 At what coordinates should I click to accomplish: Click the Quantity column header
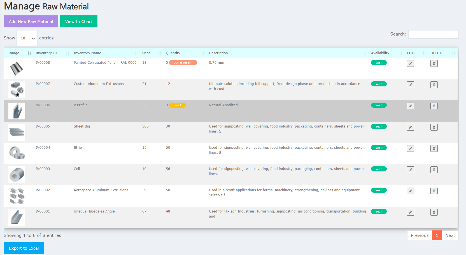pyautogui.click(x=173, y=53)
